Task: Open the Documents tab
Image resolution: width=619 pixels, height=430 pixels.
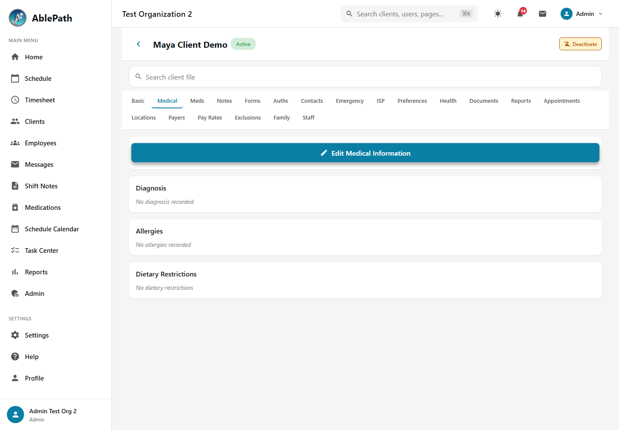Action: 484,101
